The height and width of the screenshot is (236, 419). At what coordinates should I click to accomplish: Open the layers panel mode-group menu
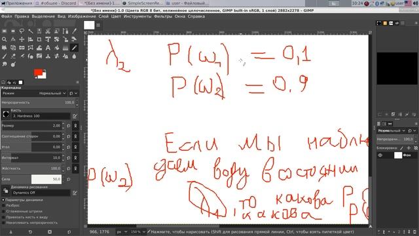point(412,131)
